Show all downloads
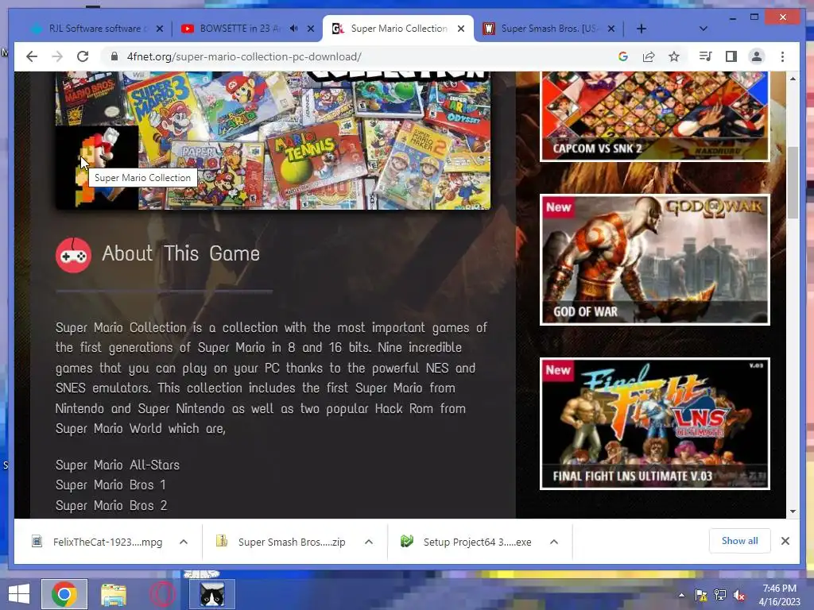Image resolution: width=814 pixels, height=610 pixels. pyautogui.click(x=739, y=541)
